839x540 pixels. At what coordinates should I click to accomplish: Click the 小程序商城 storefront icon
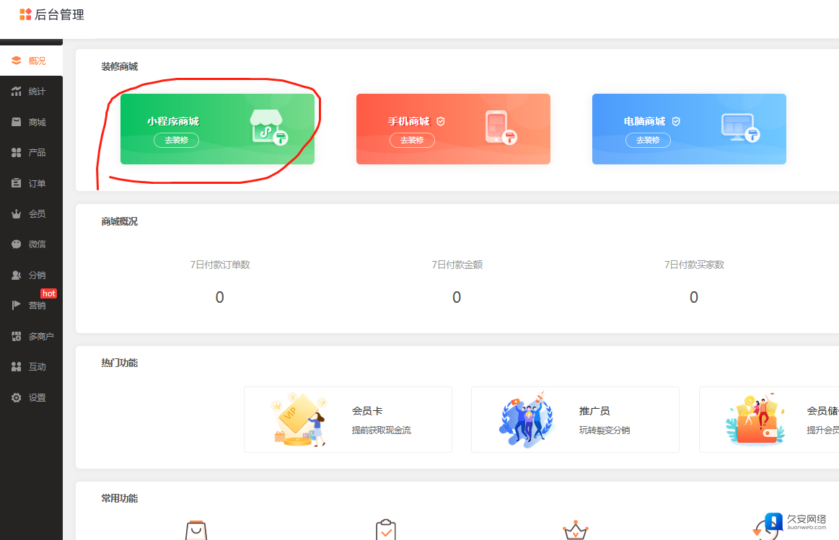[268, 127]
